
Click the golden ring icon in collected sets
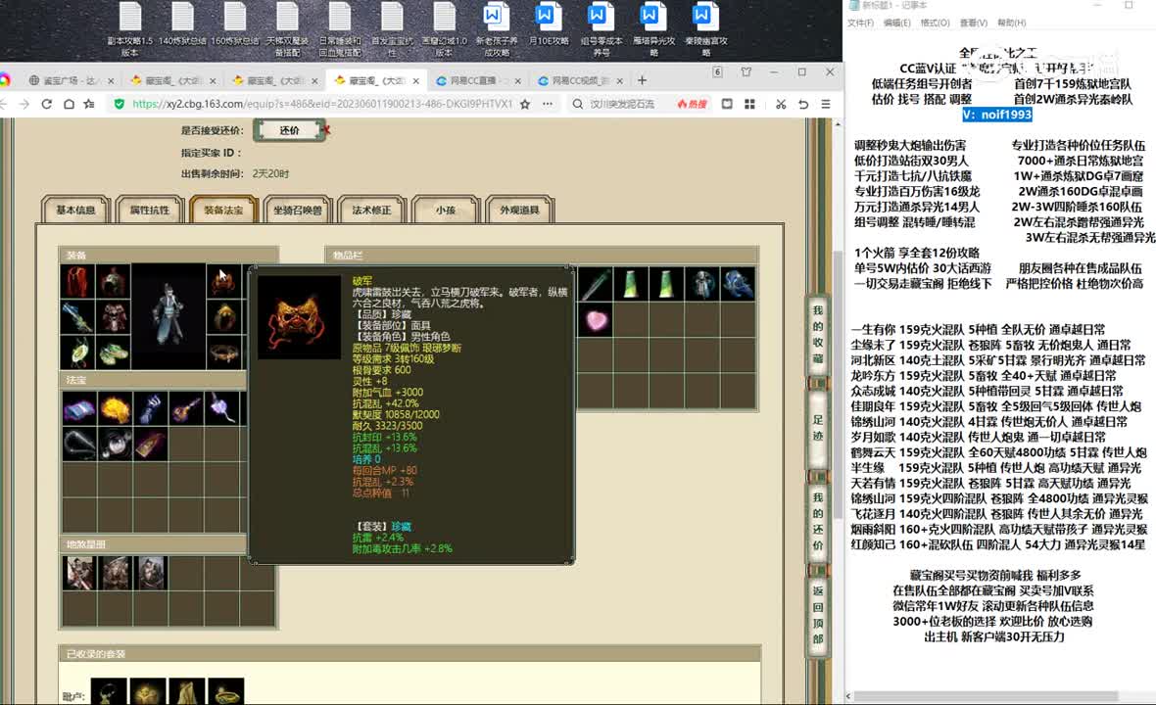click(226, 692)
